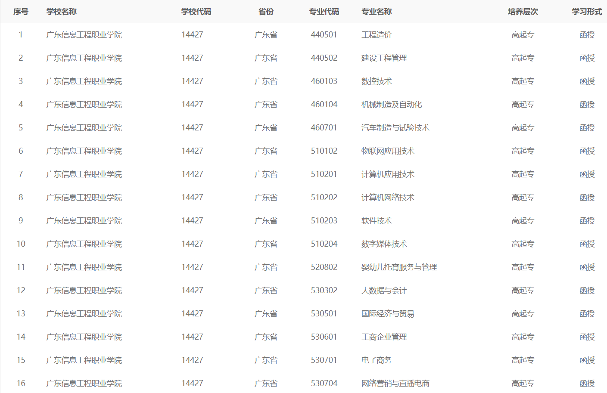This screenshot has width=607, height=393.
Task: Select major name 计算机网络技术
Action: [x=388, y=198]
